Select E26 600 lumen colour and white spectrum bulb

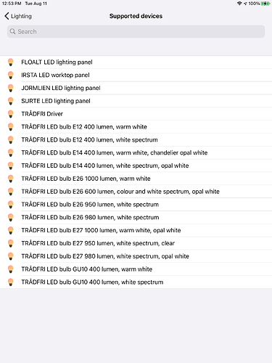(x=136, y=192)
